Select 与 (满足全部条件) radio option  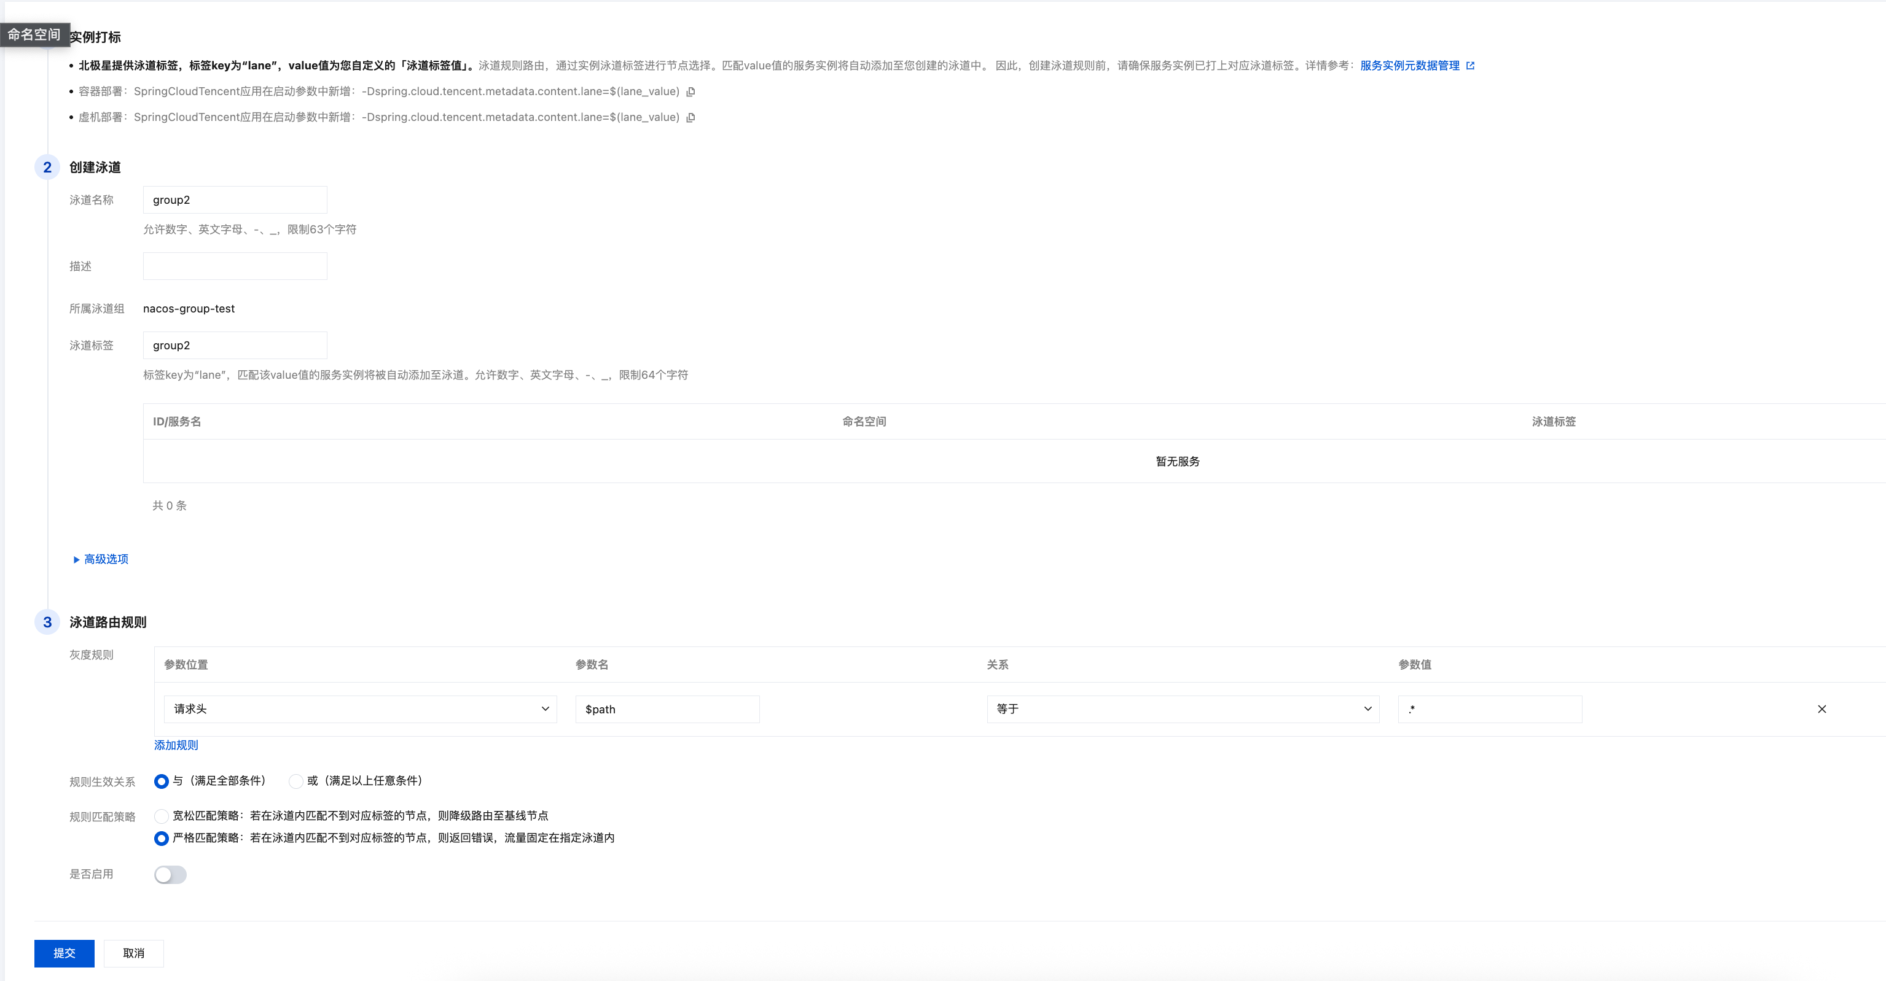162,781
